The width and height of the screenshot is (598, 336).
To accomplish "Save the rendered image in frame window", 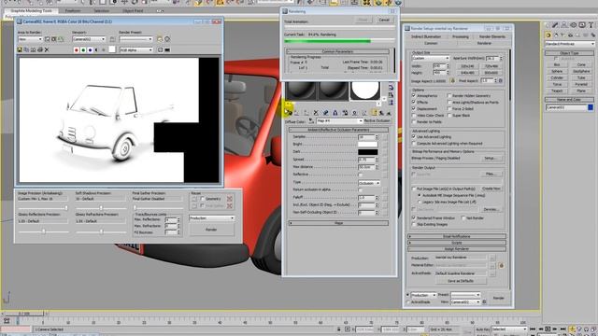I will tap(20, 49).
